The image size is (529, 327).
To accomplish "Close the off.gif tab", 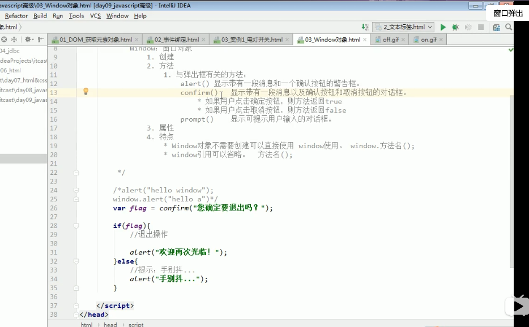I will point(403,40).
